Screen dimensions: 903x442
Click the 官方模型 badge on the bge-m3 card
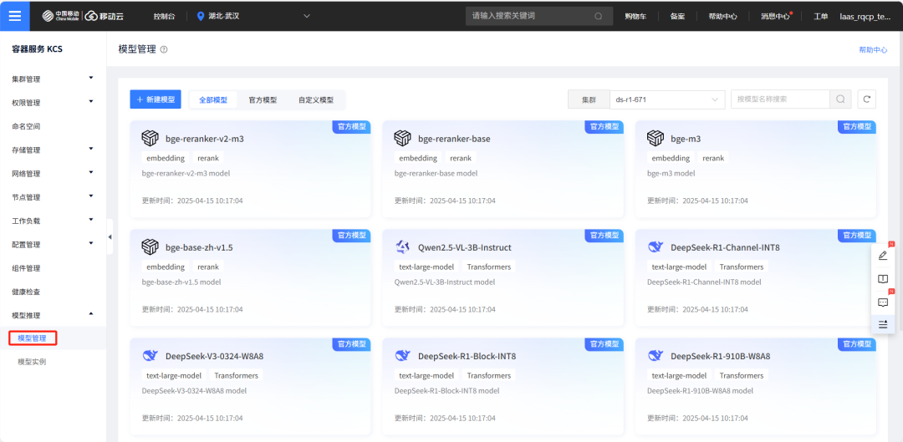[857, 127]
